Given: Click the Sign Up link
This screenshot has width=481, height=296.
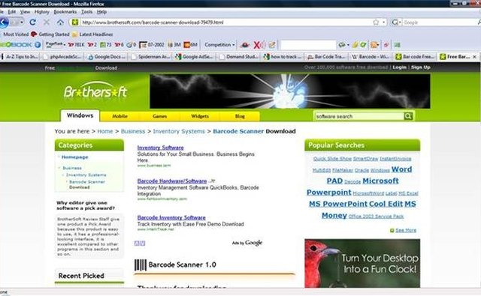Looking at the screenshot, I should click(421, 67).
